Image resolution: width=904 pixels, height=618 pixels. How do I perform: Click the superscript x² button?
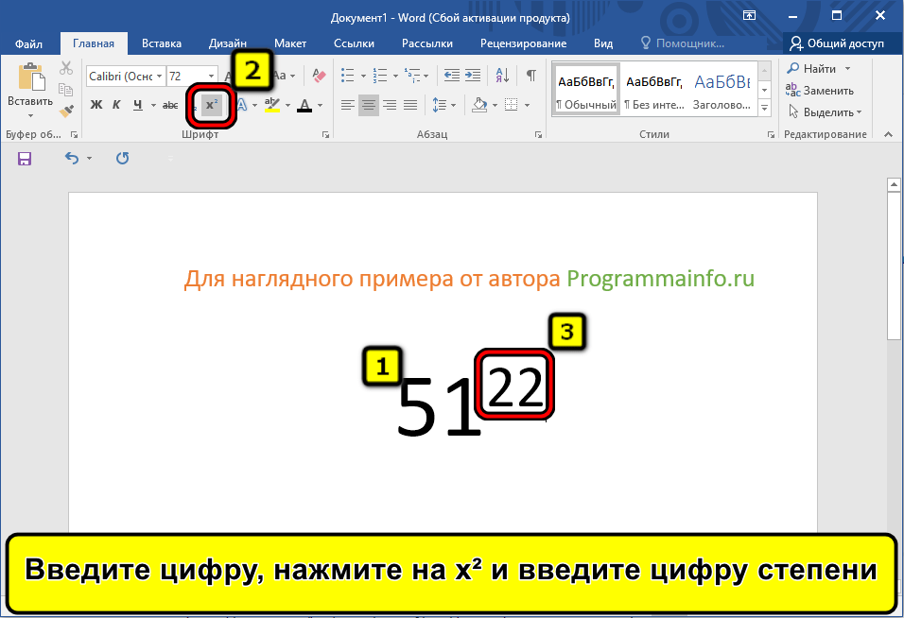212,105
